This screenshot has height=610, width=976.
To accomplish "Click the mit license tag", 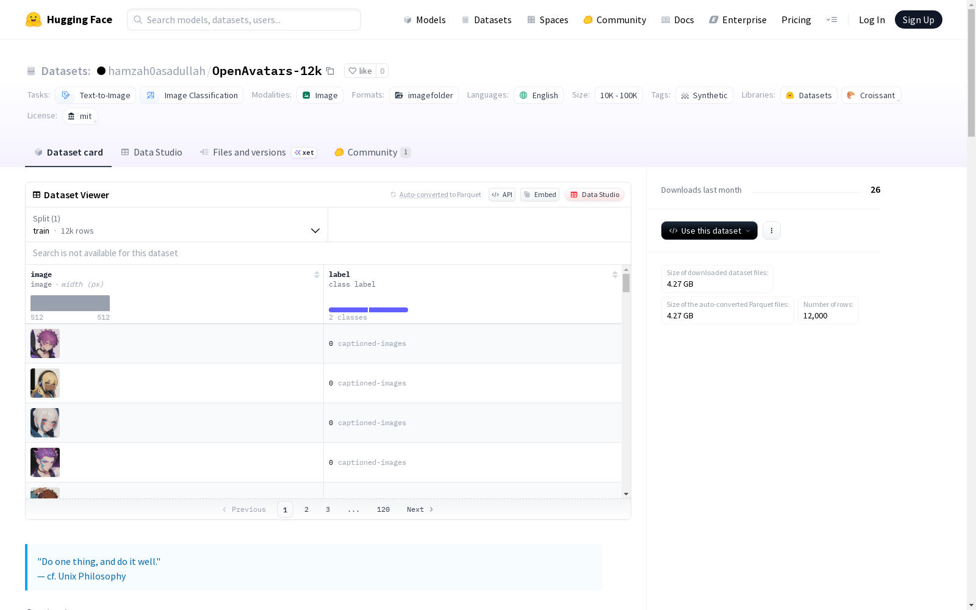I will 80,116.
